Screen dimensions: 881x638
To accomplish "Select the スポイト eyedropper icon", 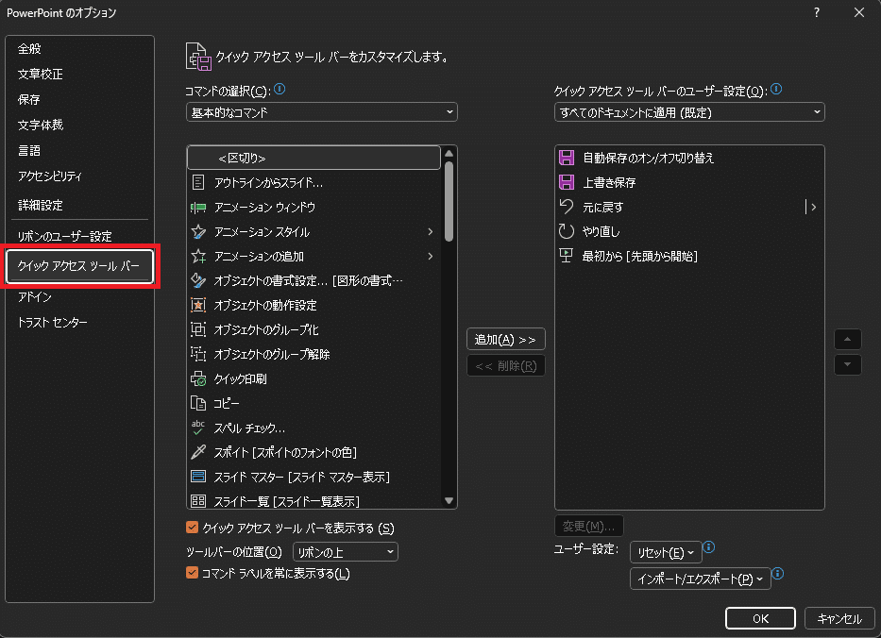I will [197, 452].
